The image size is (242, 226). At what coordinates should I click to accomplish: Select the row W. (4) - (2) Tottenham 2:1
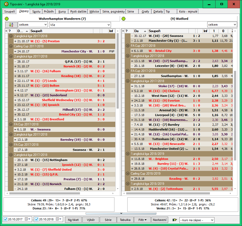pos(182,189)
